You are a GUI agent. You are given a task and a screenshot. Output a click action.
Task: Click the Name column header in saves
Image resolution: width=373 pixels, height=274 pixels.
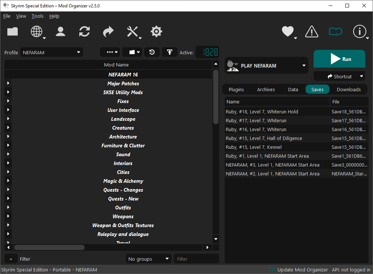coord(277,102)
